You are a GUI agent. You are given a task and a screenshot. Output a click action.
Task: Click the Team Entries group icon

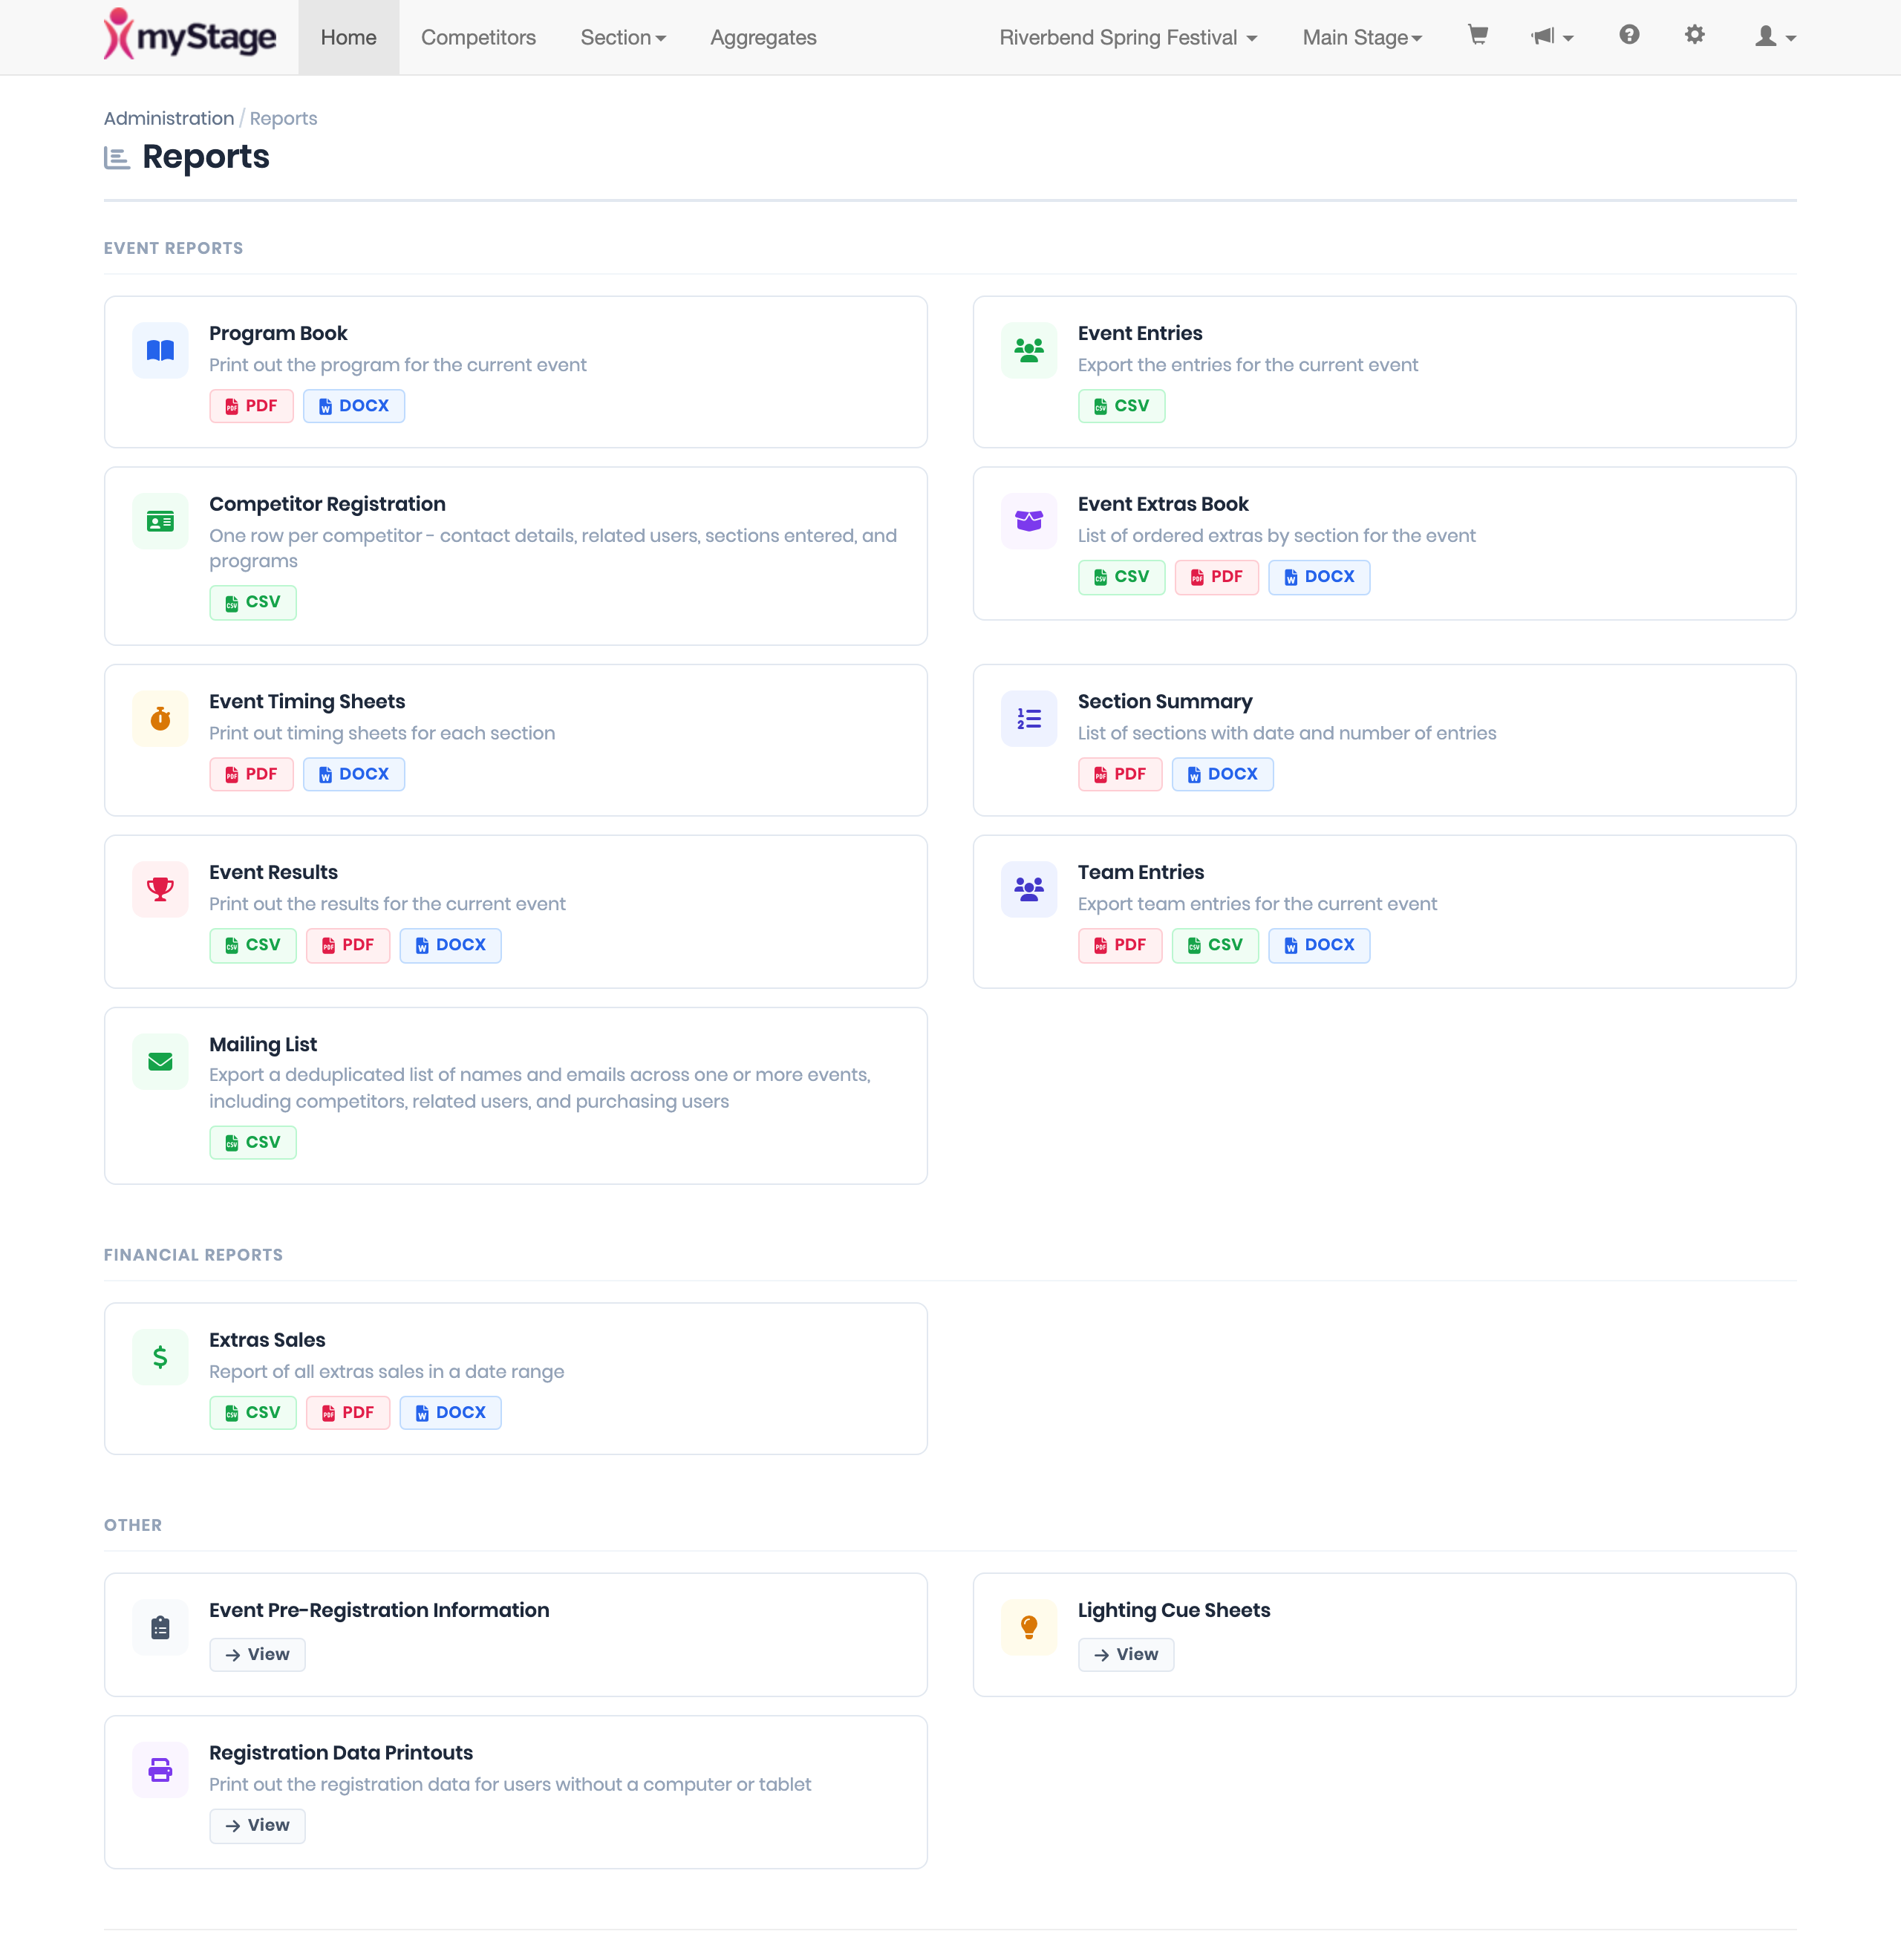tap(1029, 889)
